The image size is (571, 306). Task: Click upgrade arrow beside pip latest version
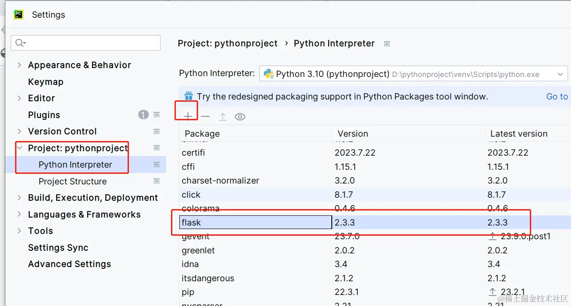(492, 292)
